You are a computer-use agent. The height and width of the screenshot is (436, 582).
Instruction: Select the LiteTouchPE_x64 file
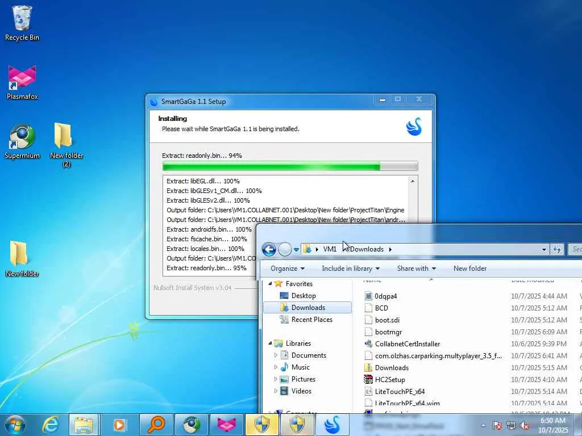[x=400, y=391]
